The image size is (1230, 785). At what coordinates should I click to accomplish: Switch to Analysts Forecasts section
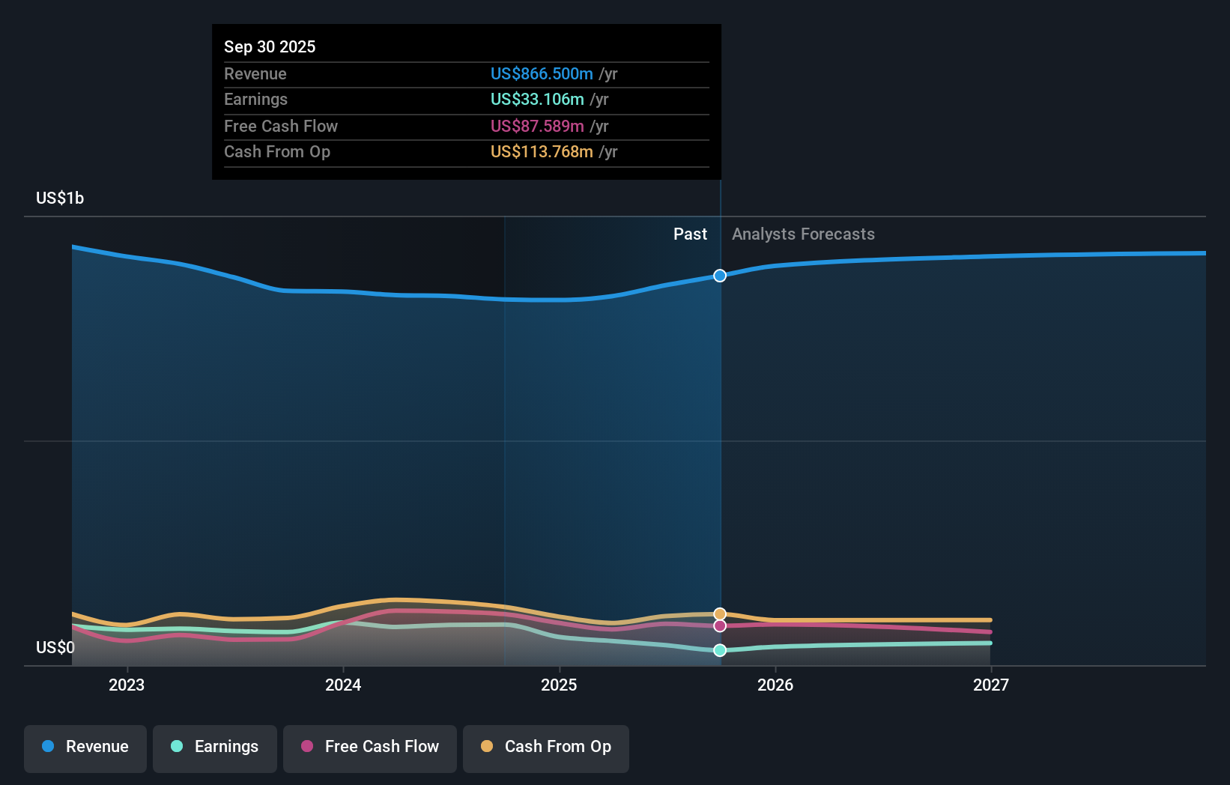click(802, 234)
